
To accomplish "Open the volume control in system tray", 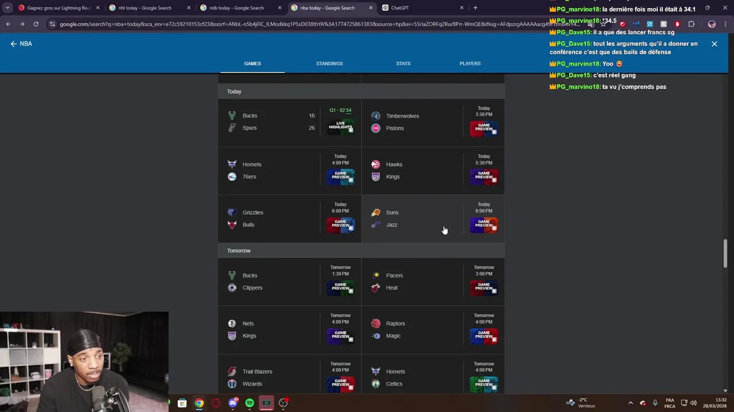I will pyautogui.click(x=694, y=403).
